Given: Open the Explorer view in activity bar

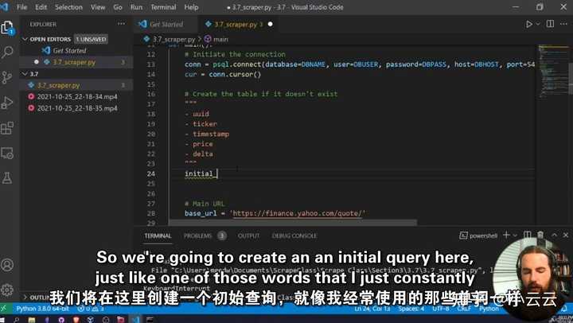Looking at the screenshot, I should [7, 27].
